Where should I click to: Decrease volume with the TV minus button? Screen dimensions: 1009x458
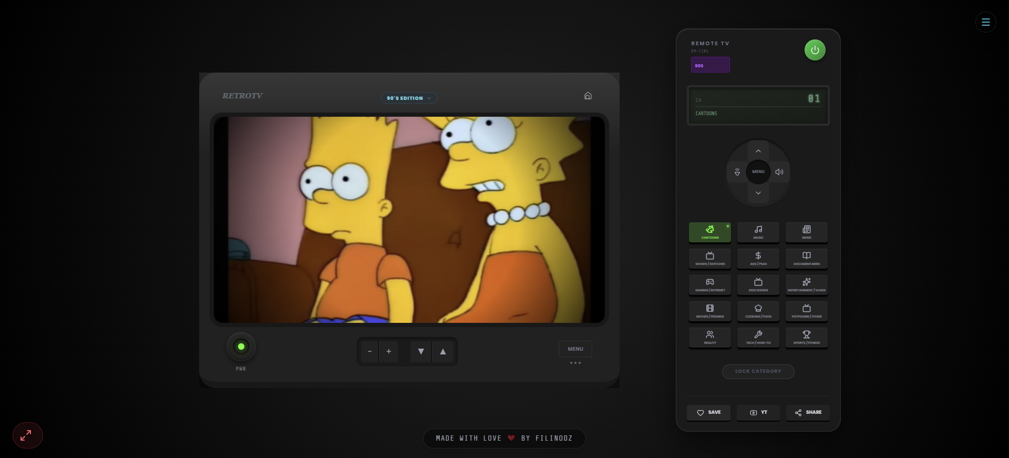(369, 351)
